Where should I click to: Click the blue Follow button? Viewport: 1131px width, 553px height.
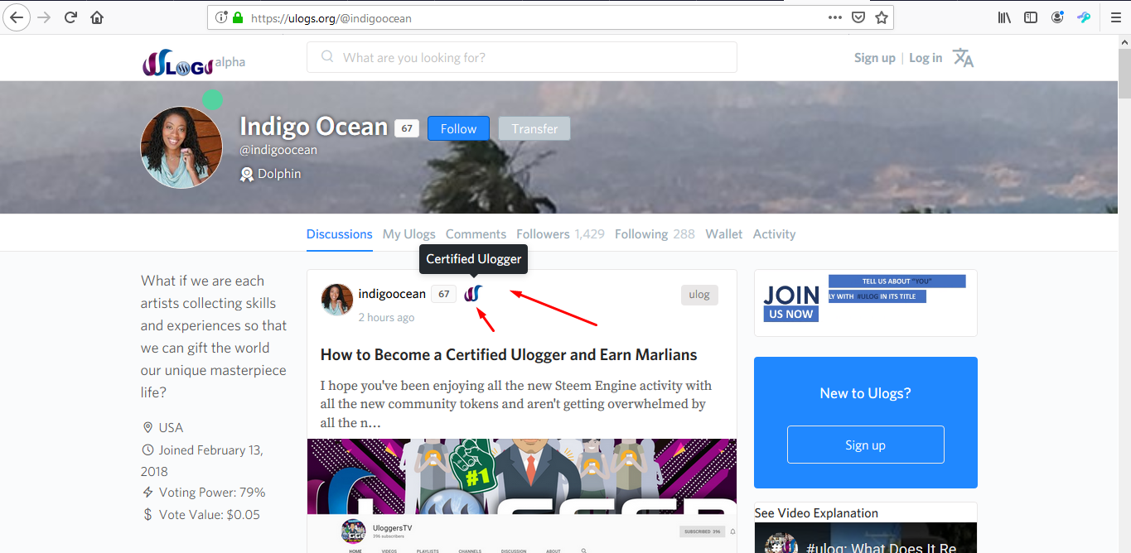(x=458, y=128)
